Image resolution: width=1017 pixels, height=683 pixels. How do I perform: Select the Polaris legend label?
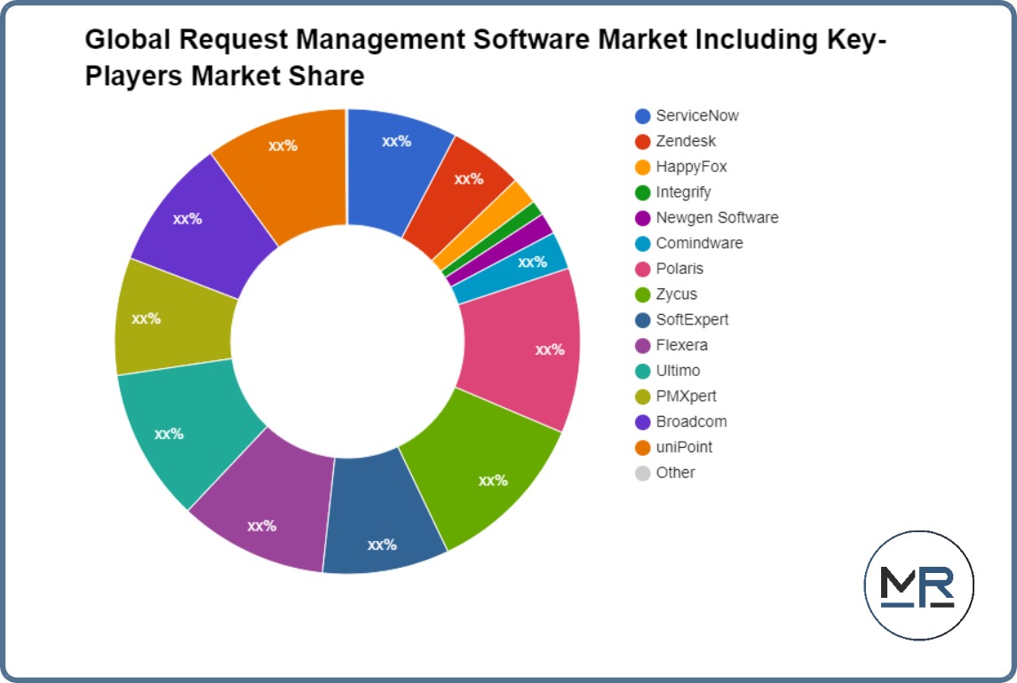(679, 269)
